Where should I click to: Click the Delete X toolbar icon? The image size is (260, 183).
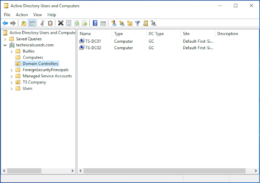coord(61,23)
